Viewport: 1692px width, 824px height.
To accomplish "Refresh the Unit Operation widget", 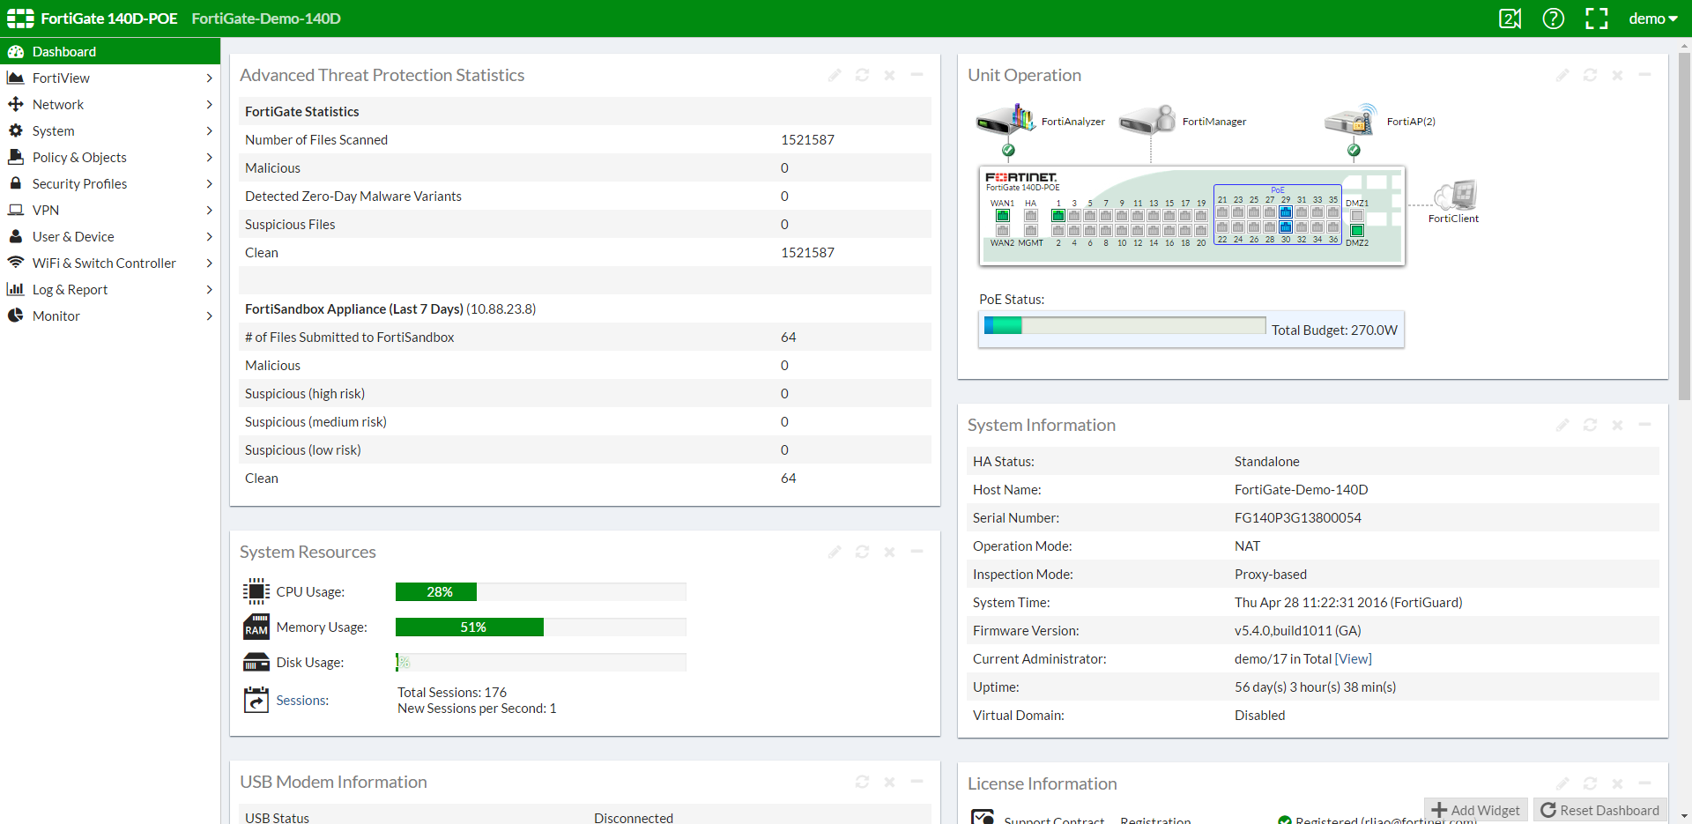I will coord(1590,75).
